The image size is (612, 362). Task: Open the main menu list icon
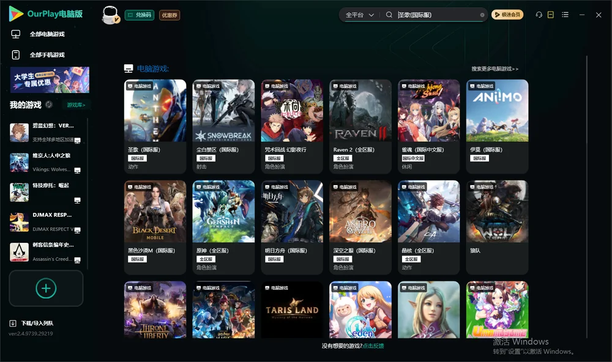coord(565,15)
